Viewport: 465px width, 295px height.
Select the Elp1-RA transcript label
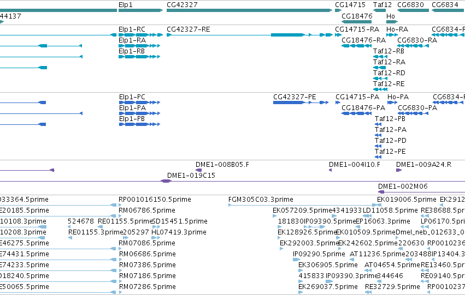point(132,40)
